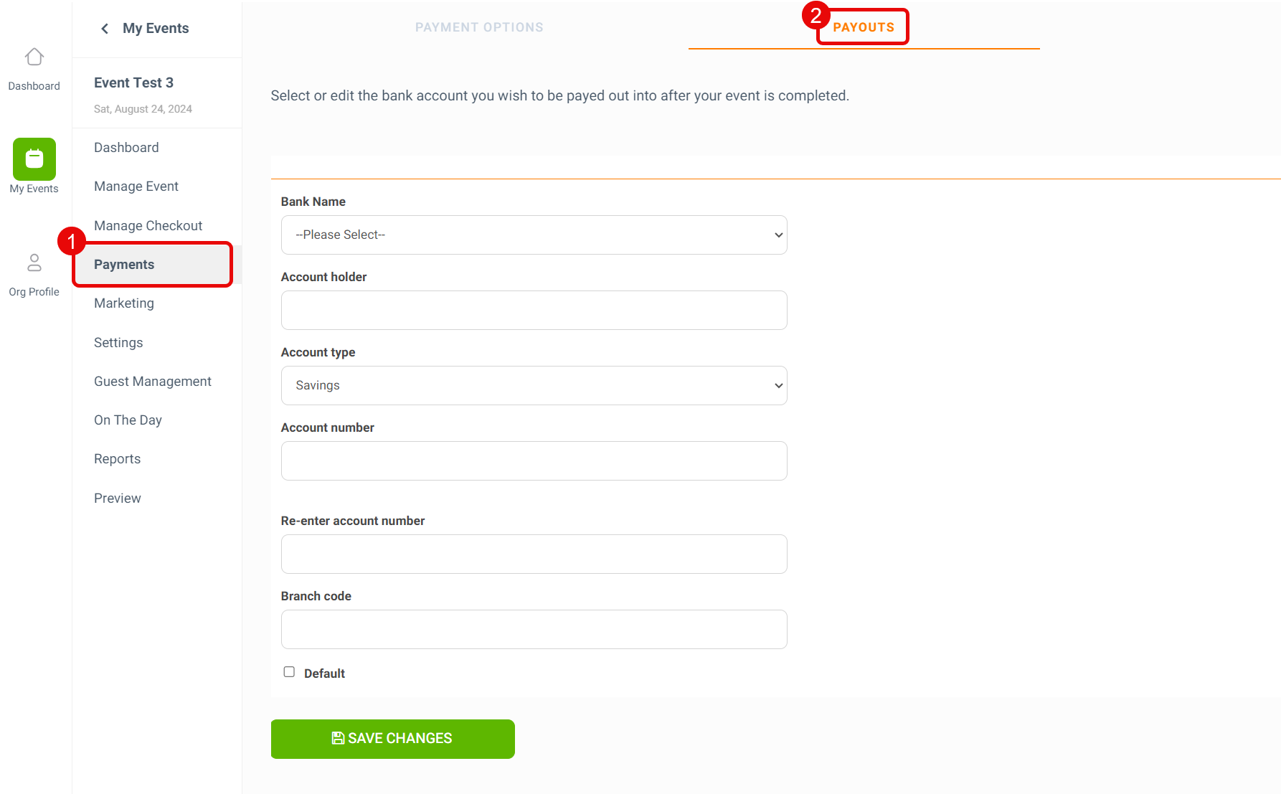Open the Dashboard home icon
This screenshot has height=794, width=1281.
click(x=34, y=57)
